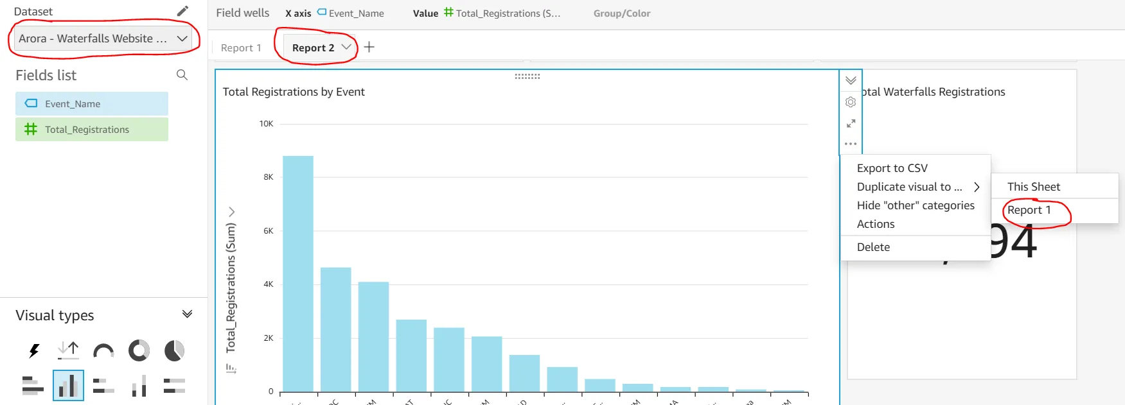The width and height of the screenshot is (1125, 405).
Task: Select Hide "other" categories
Action: pyautogui.click(x=916, y=205)
